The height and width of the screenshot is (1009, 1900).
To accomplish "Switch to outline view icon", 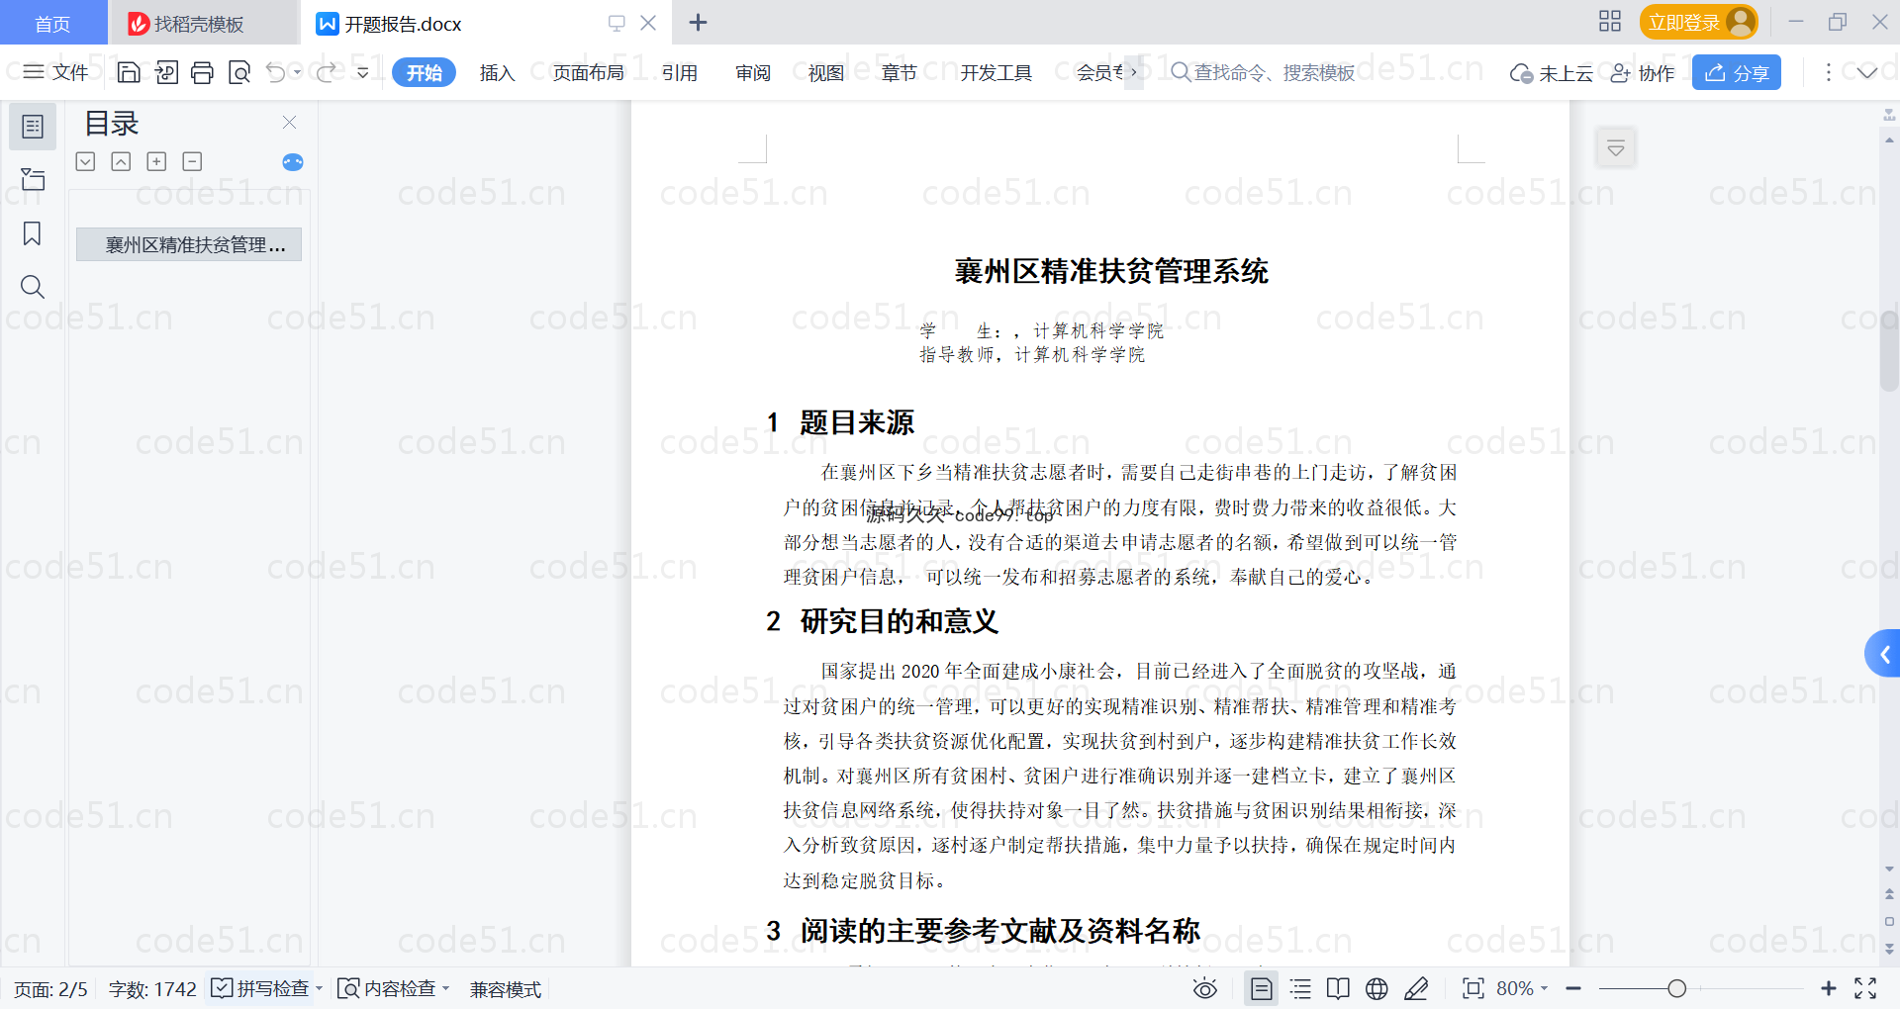I will pos(1300,988).
